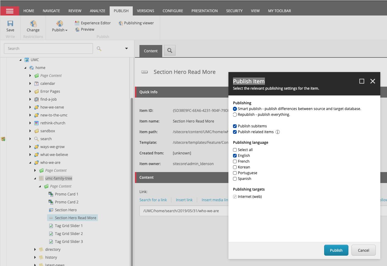Image resolution: width=387 pixels, height=266 pixels.
Task: Click the Promo Card 1 icon
Action: pos(51,194)
